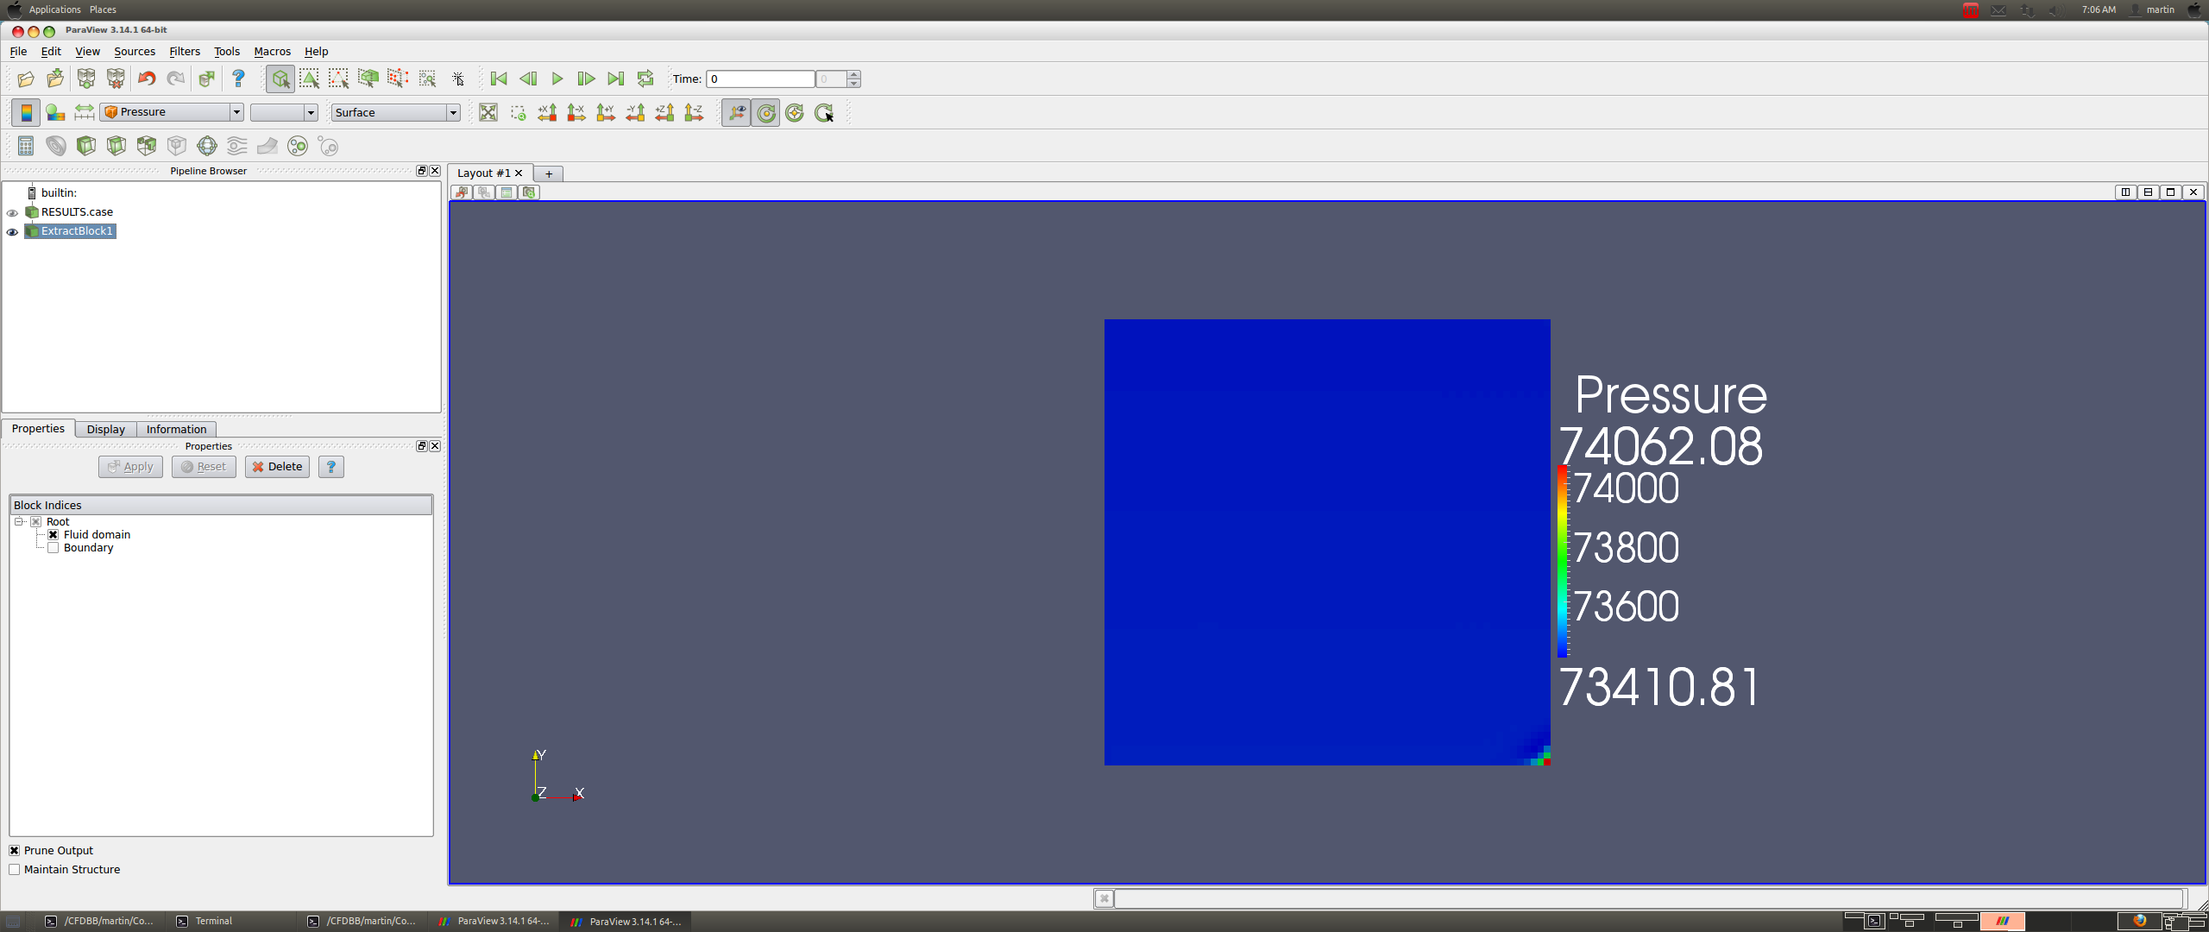This screenshot has height=932, width=2209.
Task: Click Rescale to Data Range icon
Action: point(84,113)
